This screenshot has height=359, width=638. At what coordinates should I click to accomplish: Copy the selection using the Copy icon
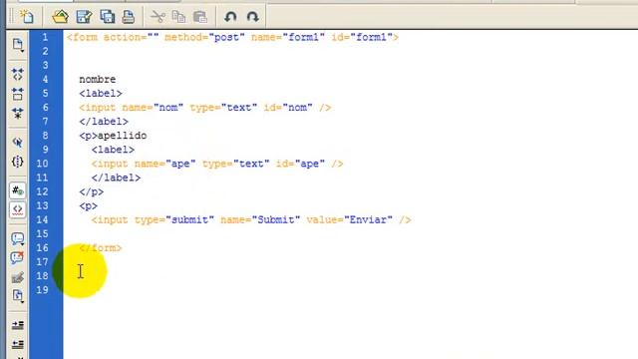[179, 17]
